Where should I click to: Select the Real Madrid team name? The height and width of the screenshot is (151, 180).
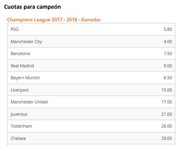[x=22, y=66]
